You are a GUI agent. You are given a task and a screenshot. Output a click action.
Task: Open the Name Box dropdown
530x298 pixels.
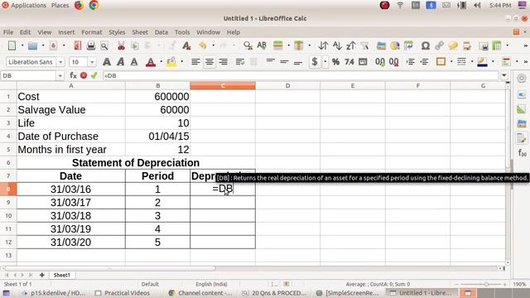[x=60, y=75]
